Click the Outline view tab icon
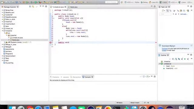The width and height of the screenshot is (194, 109). [x=159, y=55]
